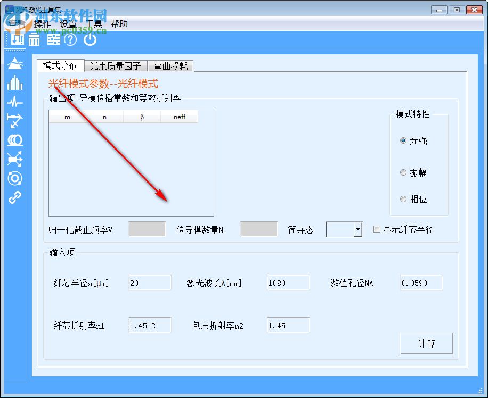
Task: Click the 激光波长 input field
Action: click(288, 283)
